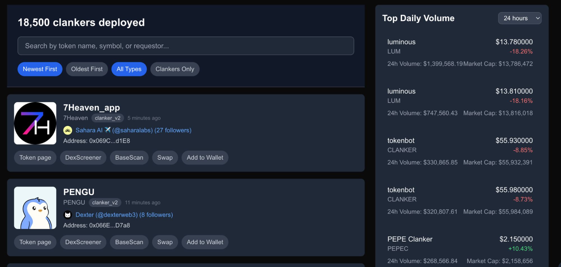The image size is (561, 267).
Task: Select the first luminous LUM volume entry
Action: point(460,53)
